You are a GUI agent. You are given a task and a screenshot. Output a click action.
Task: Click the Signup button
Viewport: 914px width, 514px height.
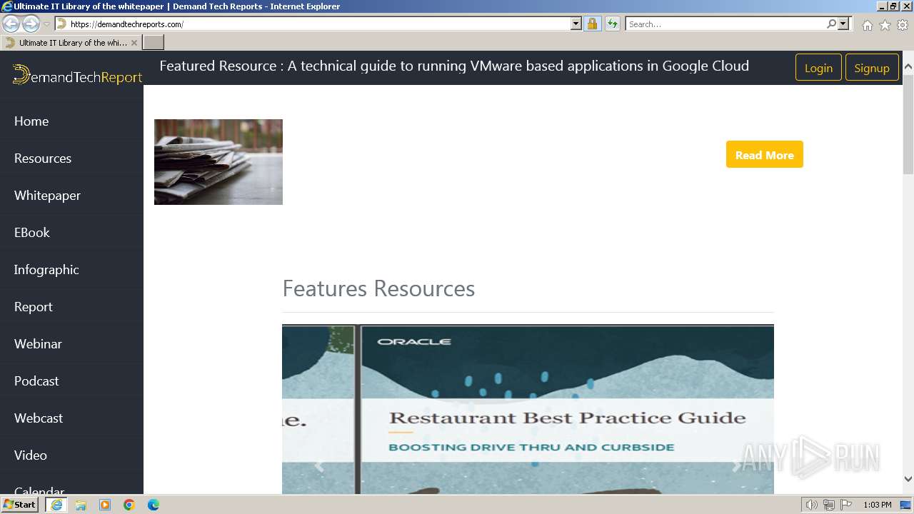(872, 68)
